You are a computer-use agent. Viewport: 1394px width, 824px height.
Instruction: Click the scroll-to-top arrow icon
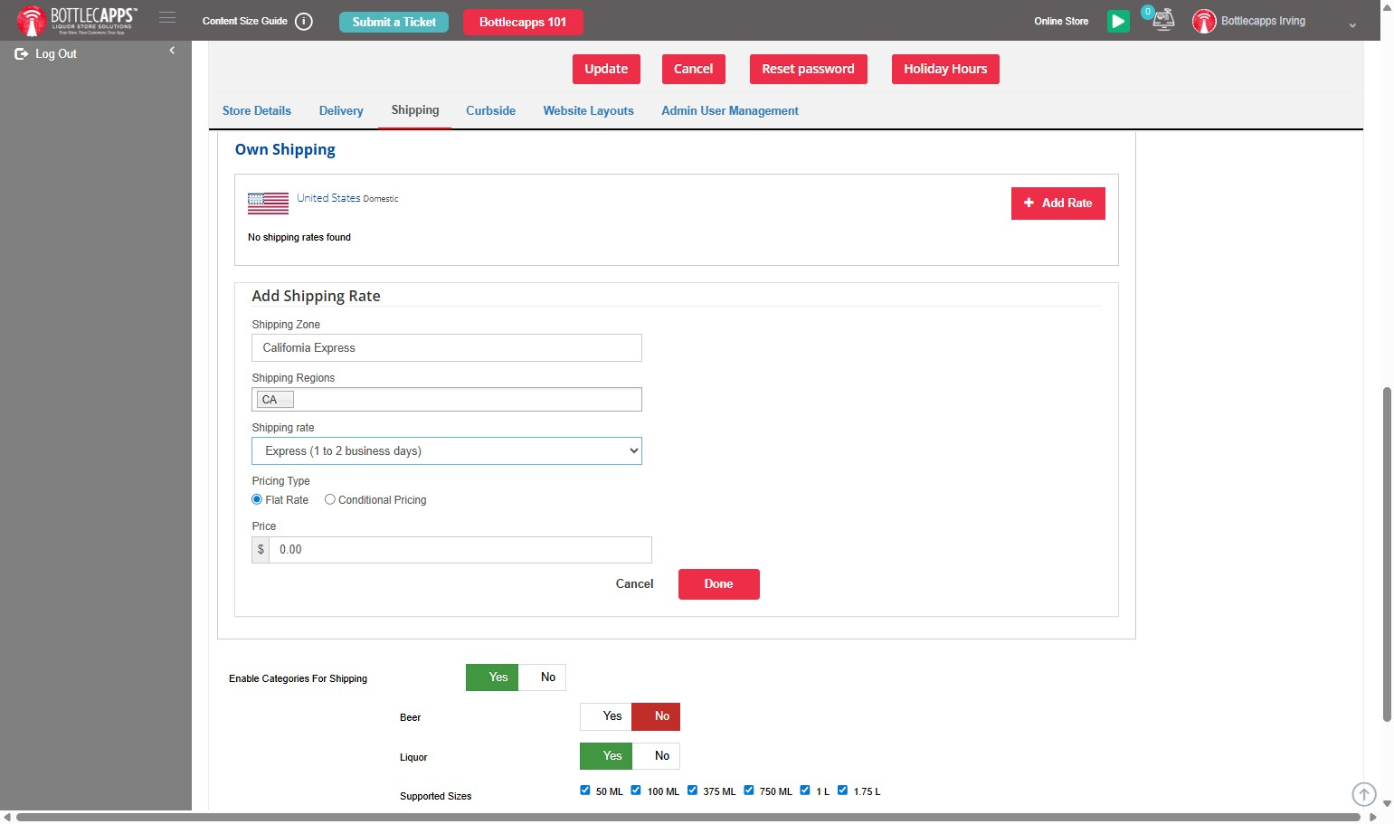click(x=1363, y=794)
